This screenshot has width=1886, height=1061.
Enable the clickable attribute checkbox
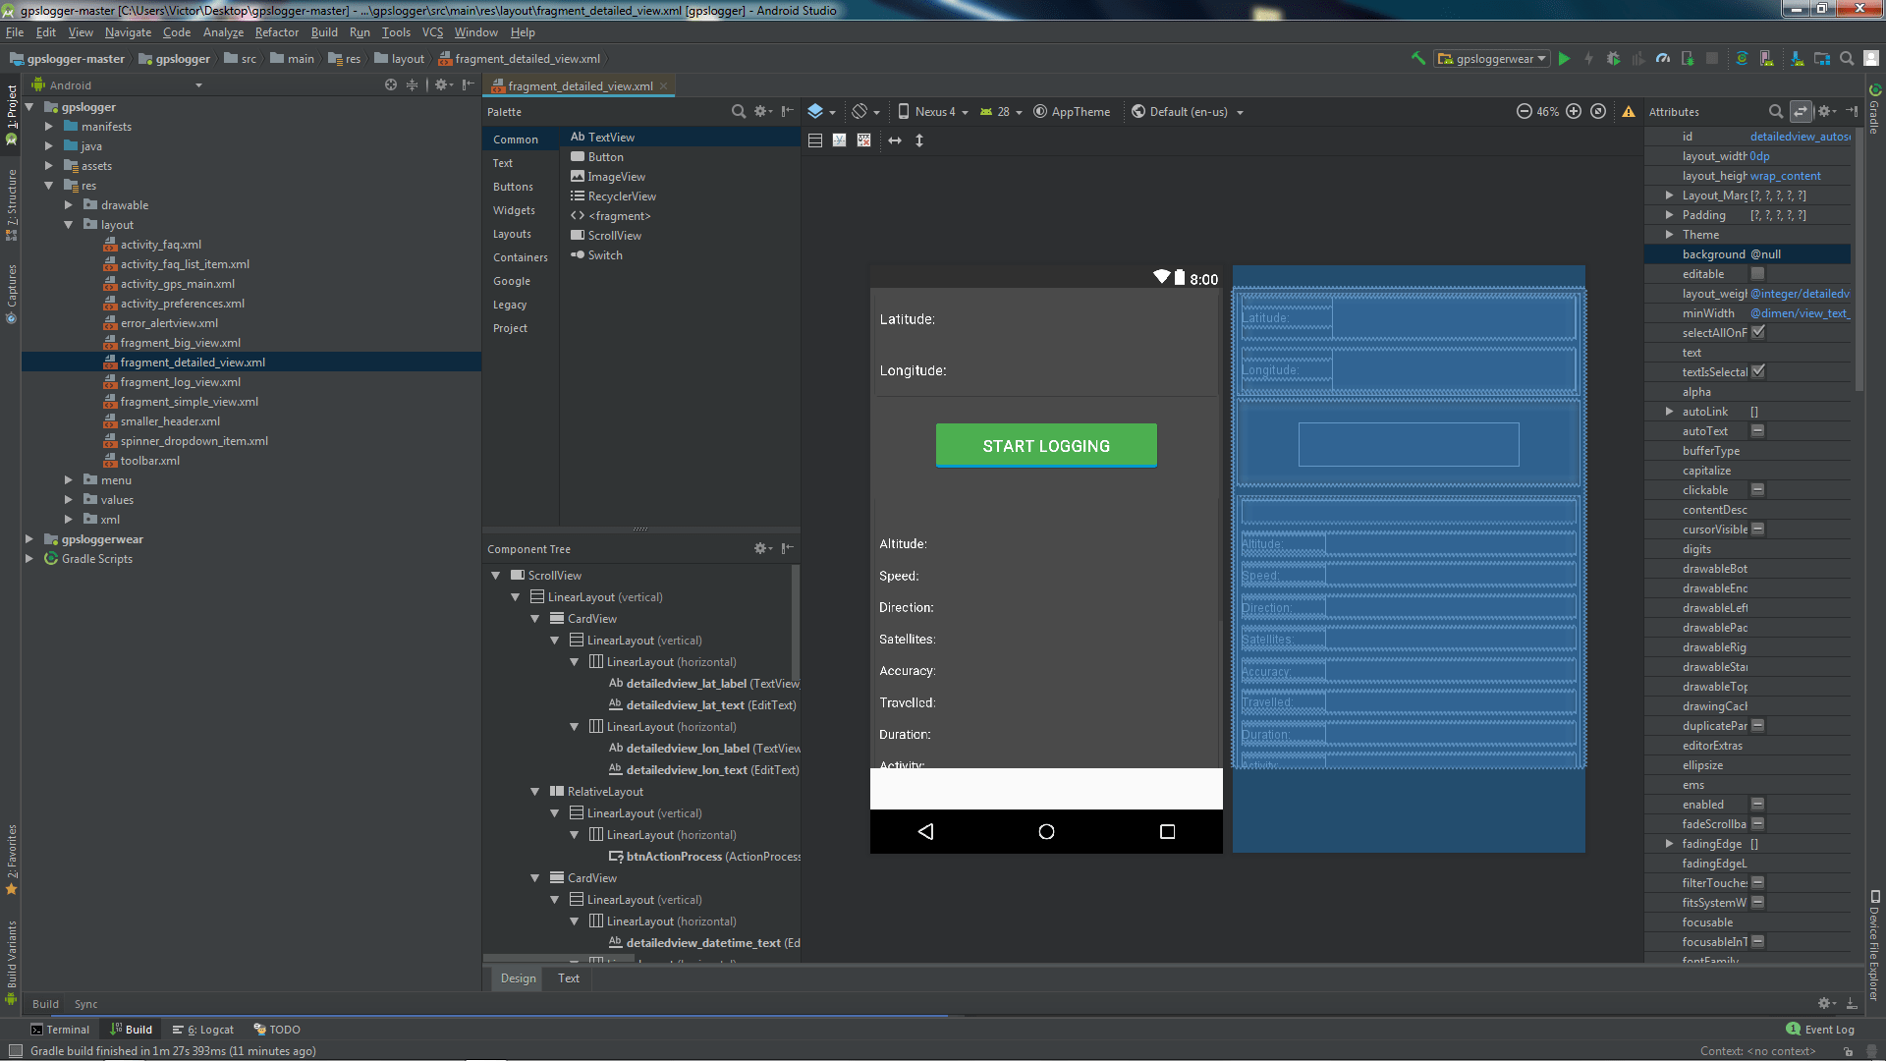1758,489
